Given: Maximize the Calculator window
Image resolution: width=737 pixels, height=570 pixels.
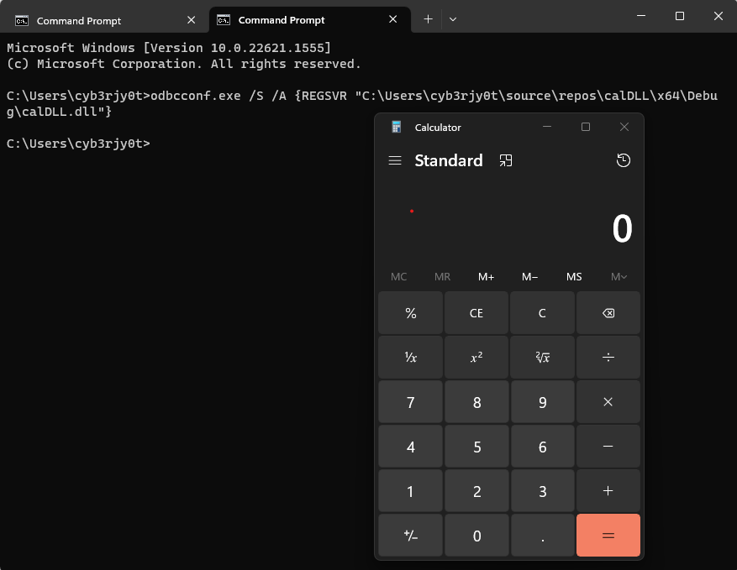Looking at the screenshot, I should click(x=586, y=127).
